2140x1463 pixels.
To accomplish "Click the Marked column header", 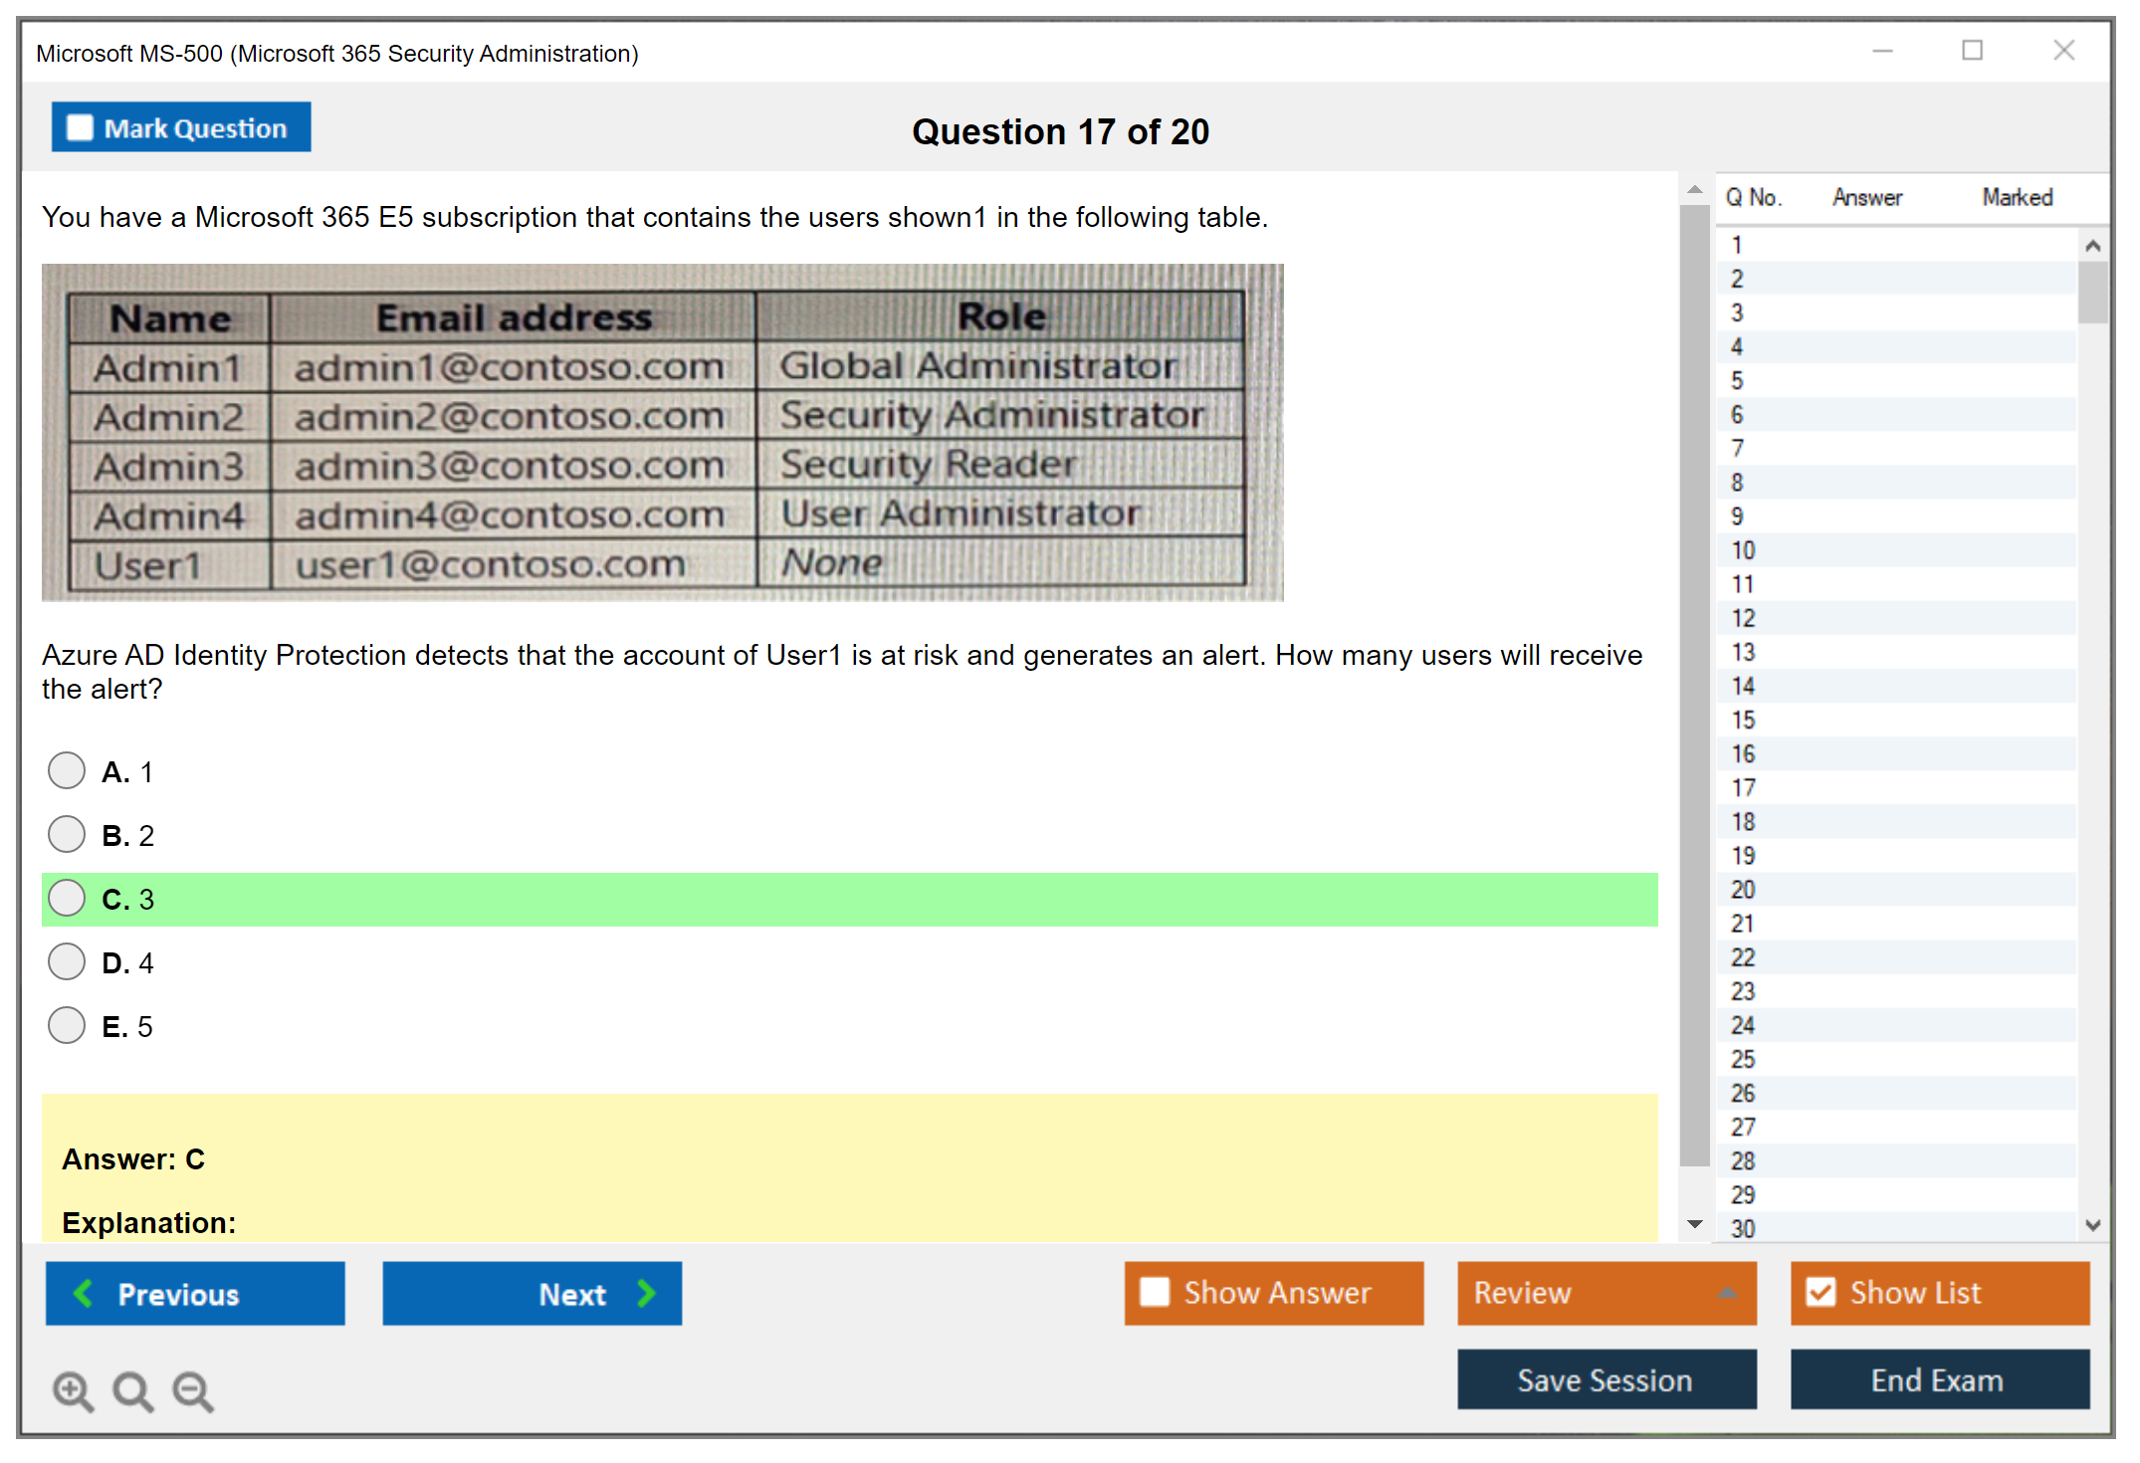I will click(2017, 197).
